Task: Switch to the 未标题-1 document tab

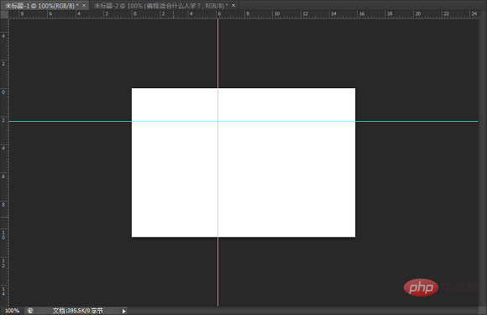Action: click(x=42, y=6)
